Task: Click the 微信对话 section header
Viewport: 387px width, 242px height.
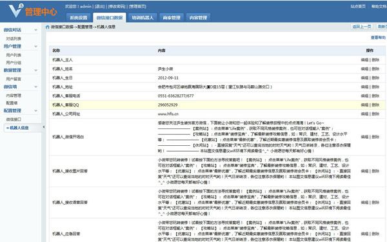Action: (x=12, y=30)
